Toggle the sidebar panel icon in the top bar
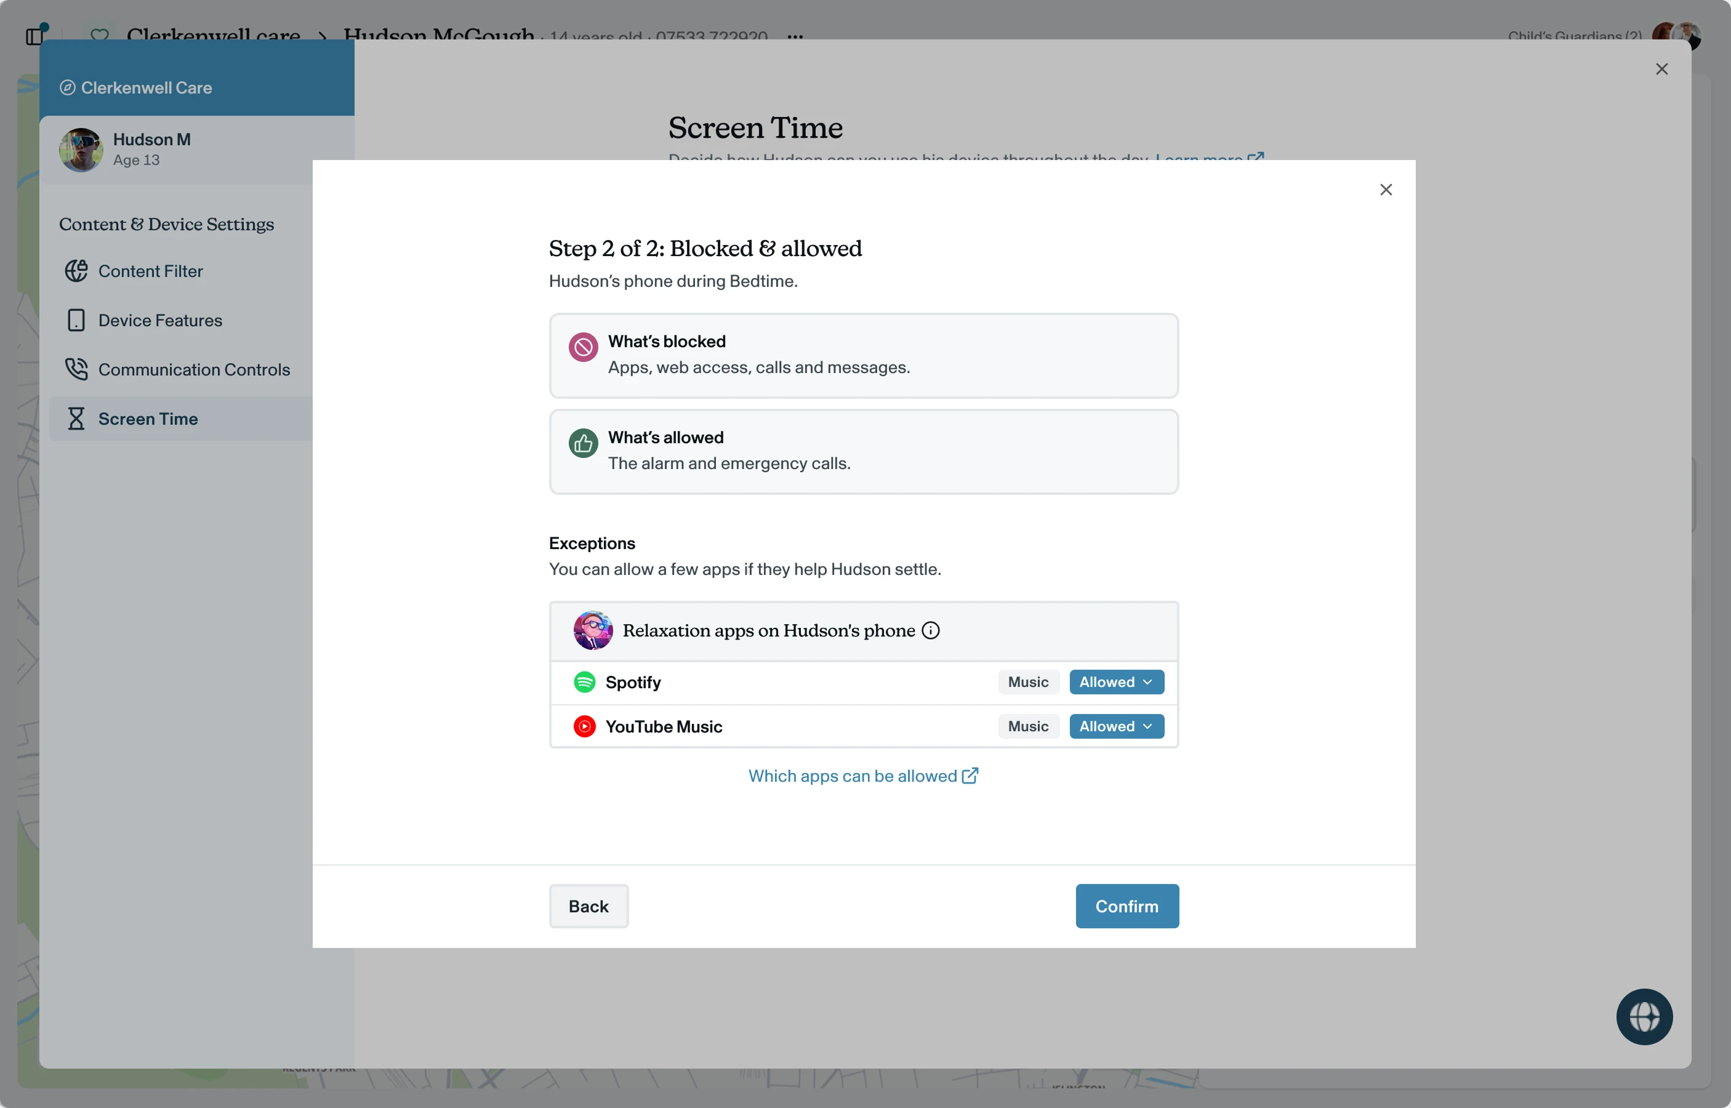Viewport: 1731px width, 1108px height. [x=35, y=34]
